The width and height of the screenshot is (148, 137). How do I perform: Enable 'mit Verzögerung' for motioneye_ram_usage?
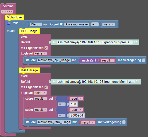point(124,122)
